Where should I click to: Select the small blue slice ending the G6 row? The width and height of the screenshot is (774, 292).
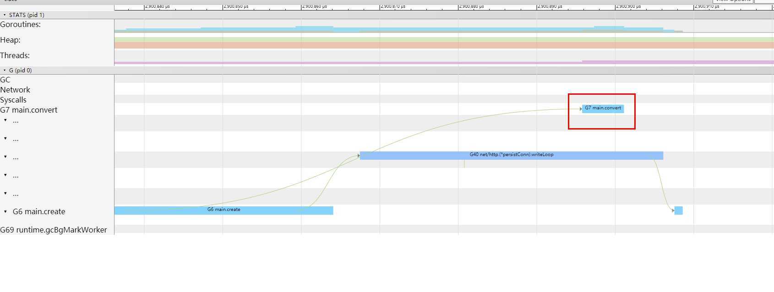point(678,210)
